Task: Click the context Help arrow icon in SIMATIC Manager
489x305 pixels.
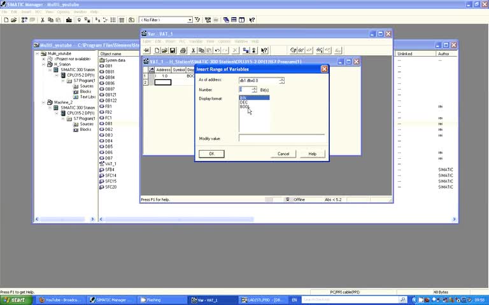Action: tap(252, 20)
